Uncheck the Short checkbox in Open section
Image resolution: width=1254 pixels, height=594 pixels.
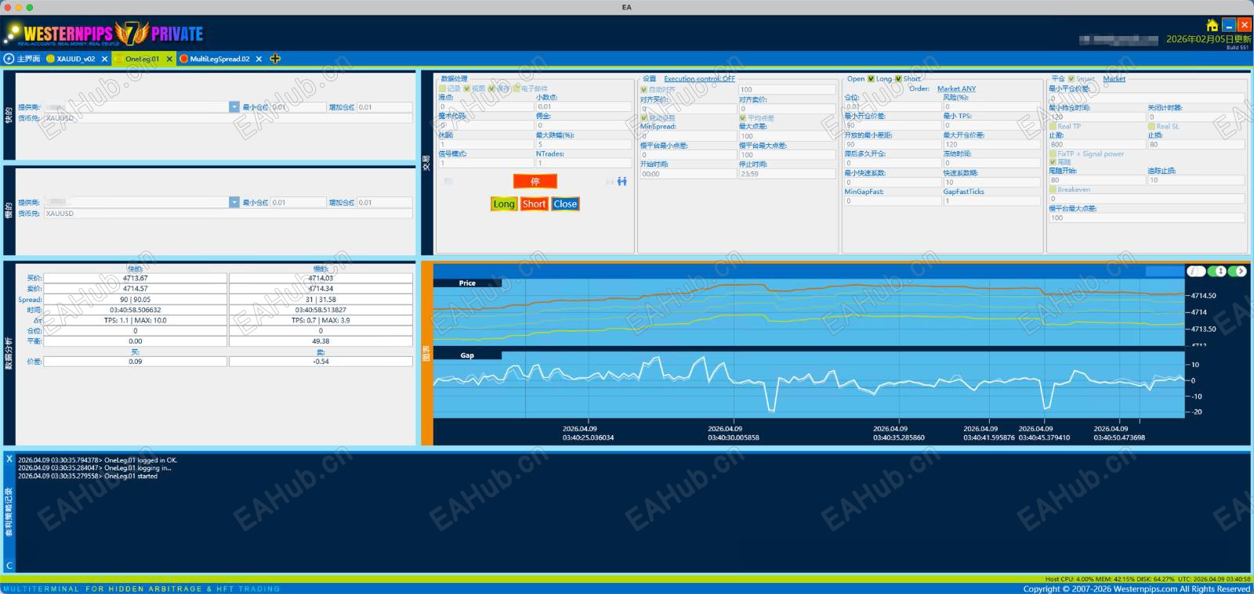898,79
